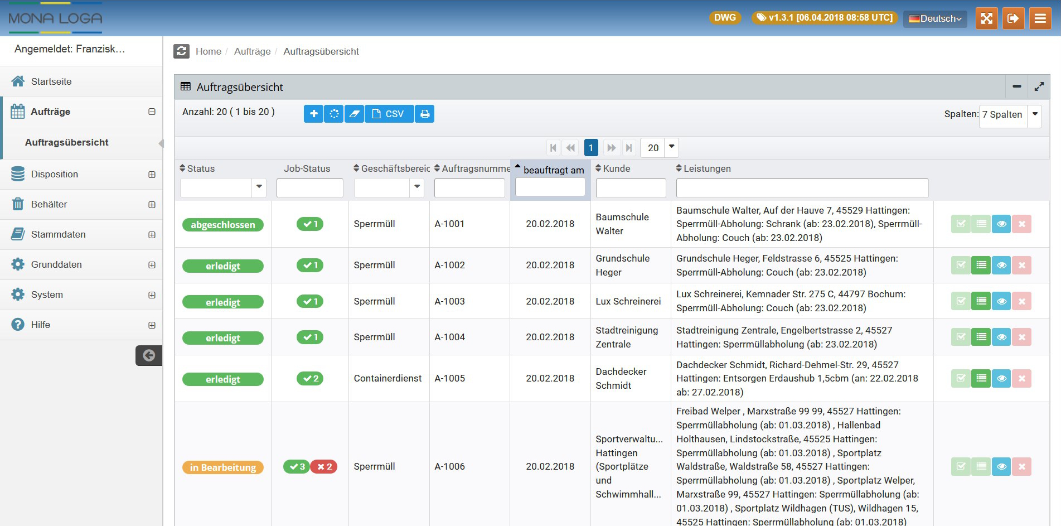The width and height of the screenshot is (1061, 526).
Task: Expand the Grunddaten menu section
Action: (x=152, y=265)
